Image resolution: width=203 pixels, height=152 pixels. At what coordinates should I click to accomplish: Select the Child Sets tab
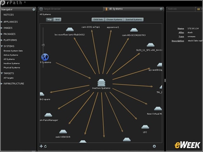pos(98,20)
